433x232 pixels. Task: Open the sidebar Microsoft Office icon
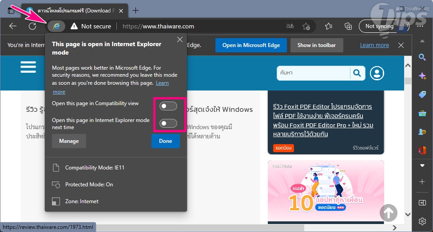click(422, 150)
